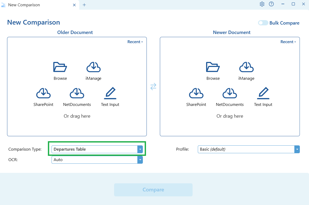The image size is (309, 205).
Task: Open the settings gear
Action: pyautogui.click(x=262, y=4)
